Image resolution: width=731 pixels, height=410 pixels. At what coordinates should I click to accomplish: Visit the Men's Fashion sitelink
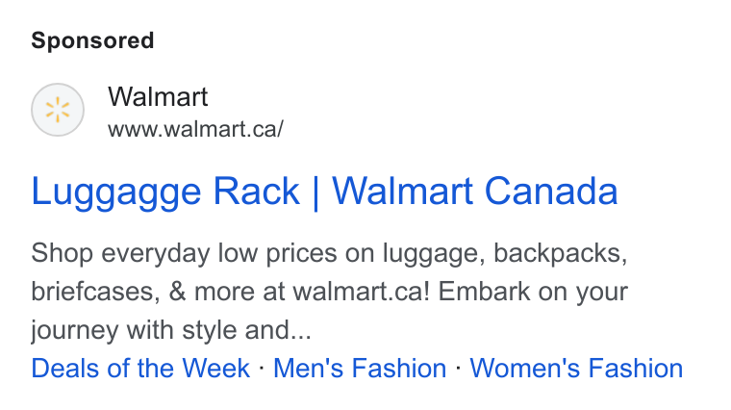360,368
